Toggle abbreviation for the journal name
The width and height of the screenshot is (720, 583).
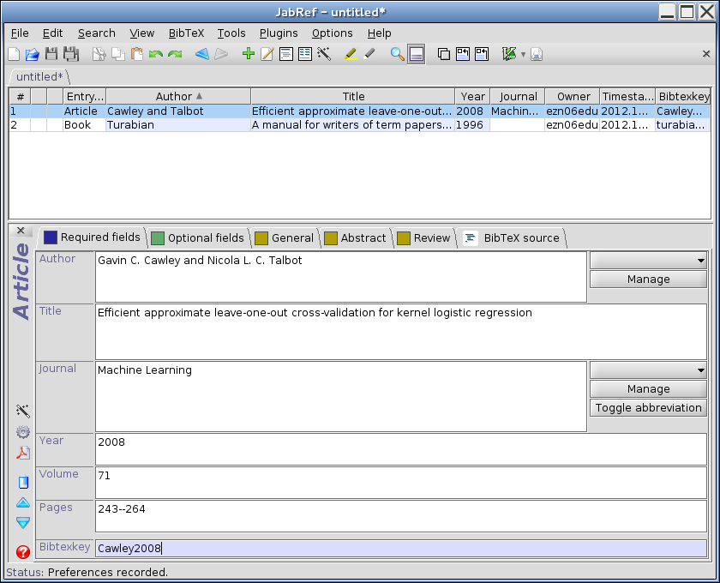pyautogui.click(x=648, y=408)
